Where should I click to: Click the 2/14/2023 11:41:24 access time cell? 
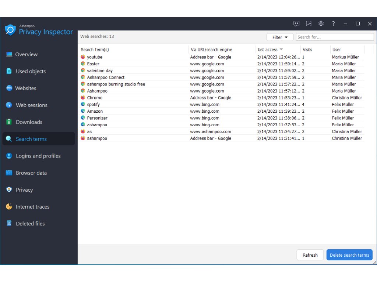click(279, 104)
